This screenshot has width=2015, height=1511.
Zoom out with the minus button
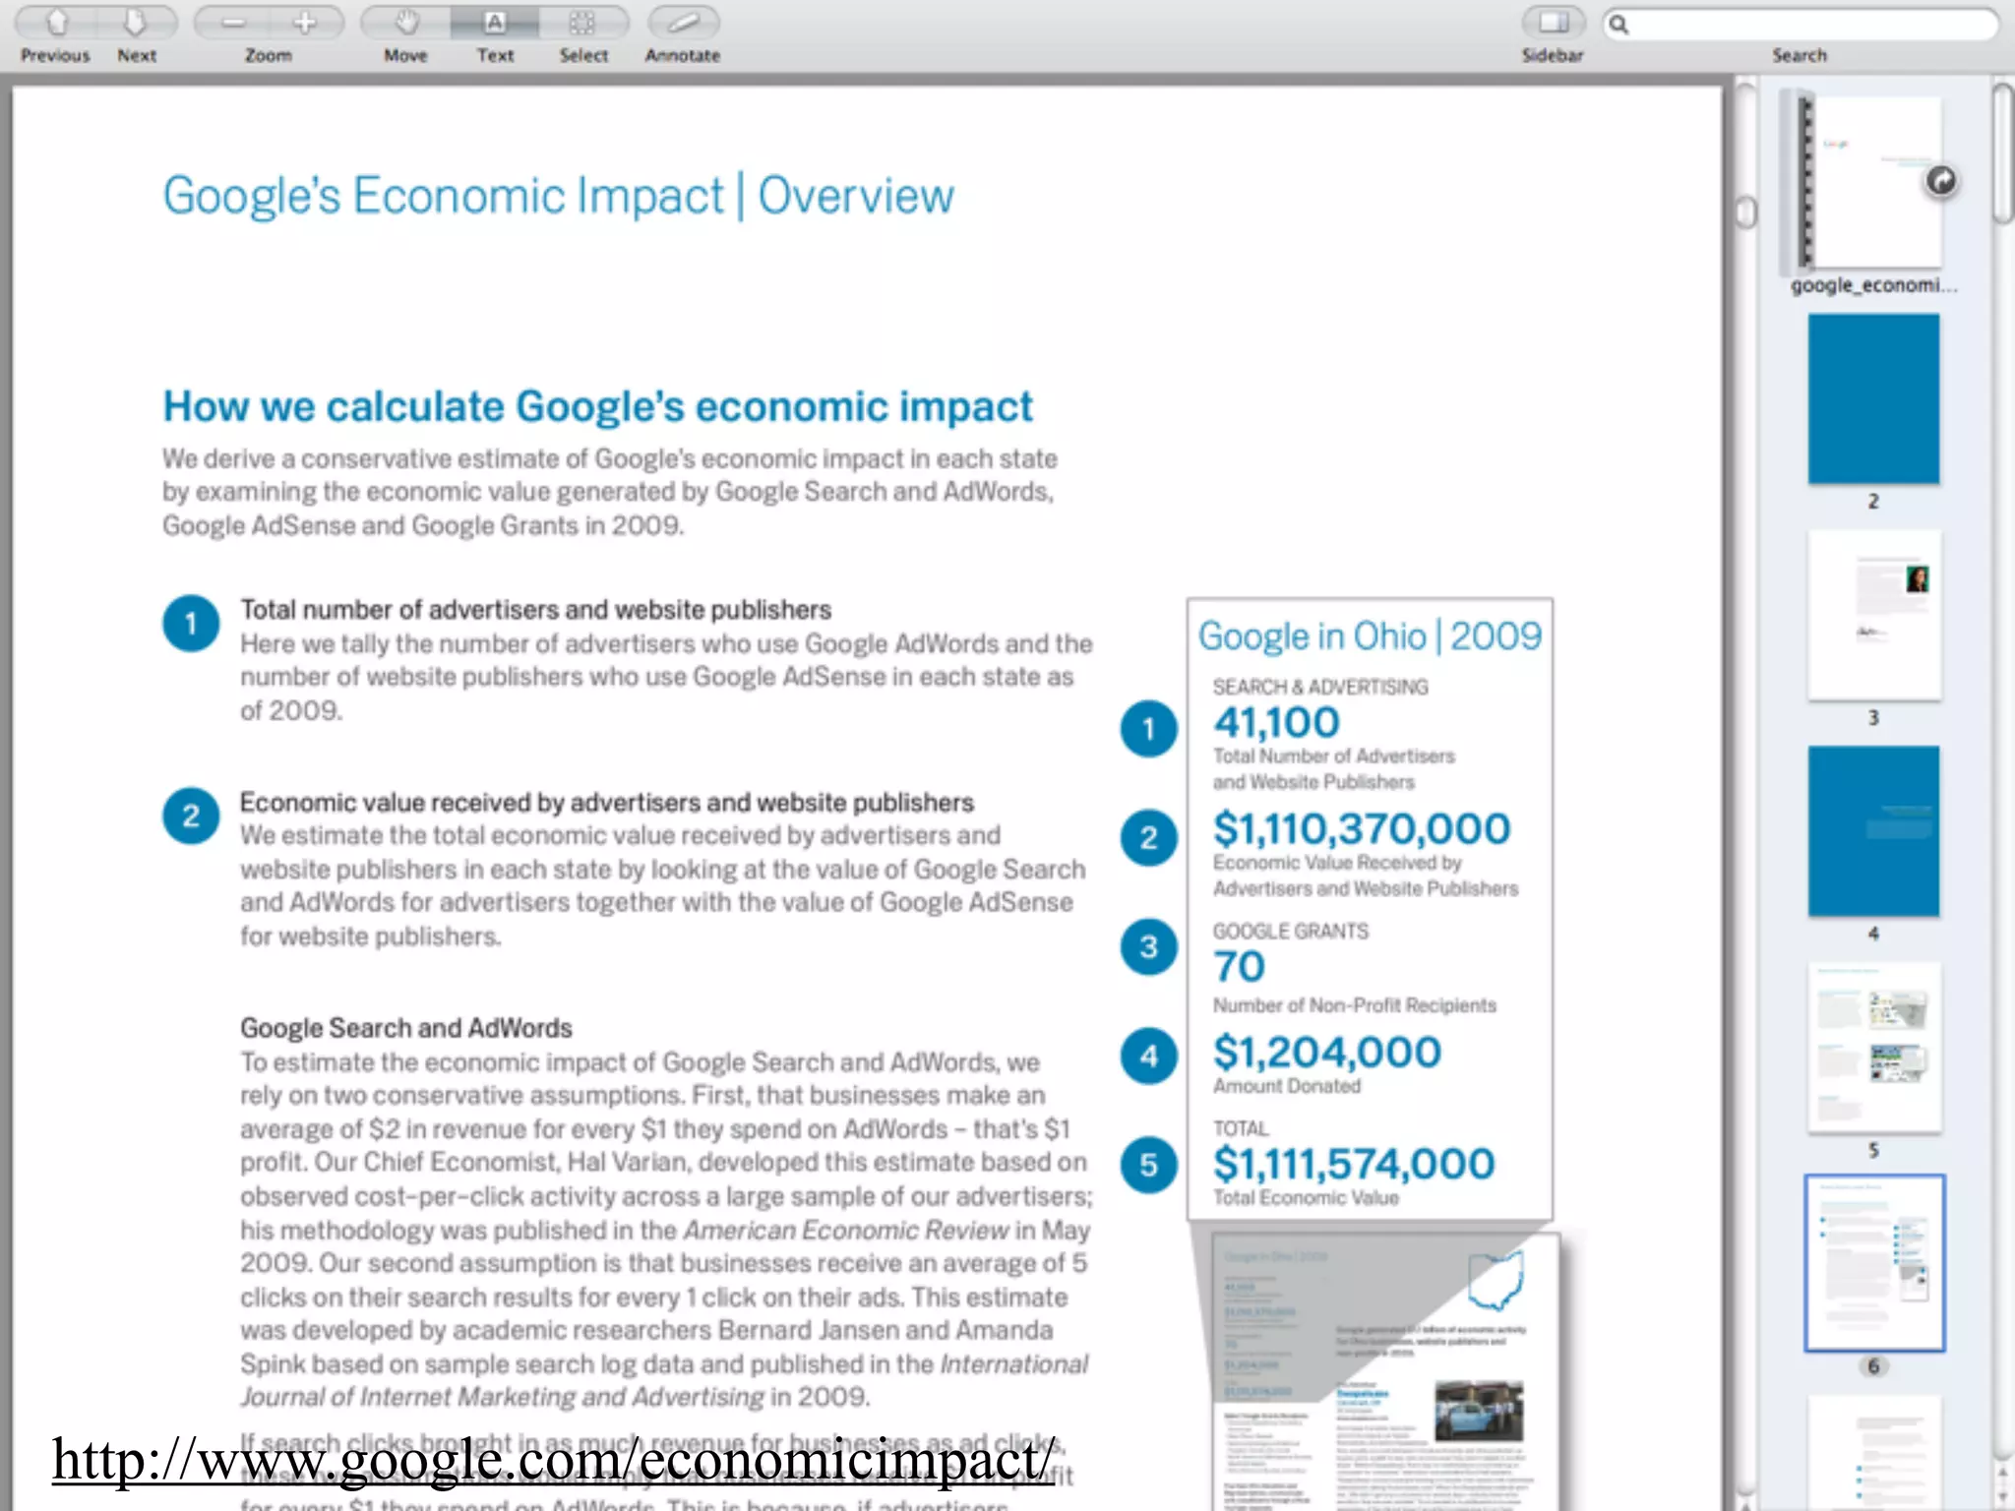(x=232, y=22)
